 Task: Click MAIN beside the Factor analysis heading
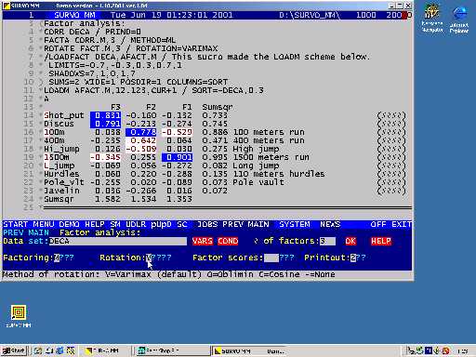(38, 232)
